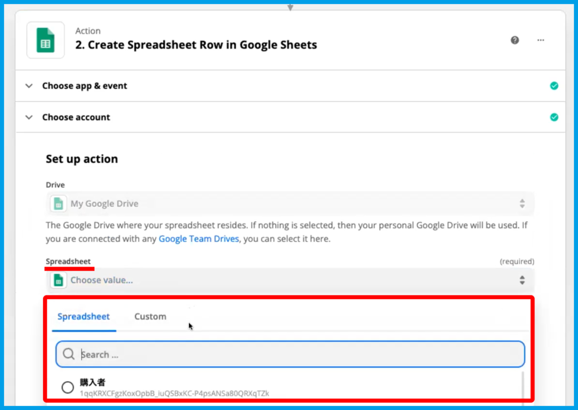
Task: Select the 購入者 radio button
Action: [68, 387]
